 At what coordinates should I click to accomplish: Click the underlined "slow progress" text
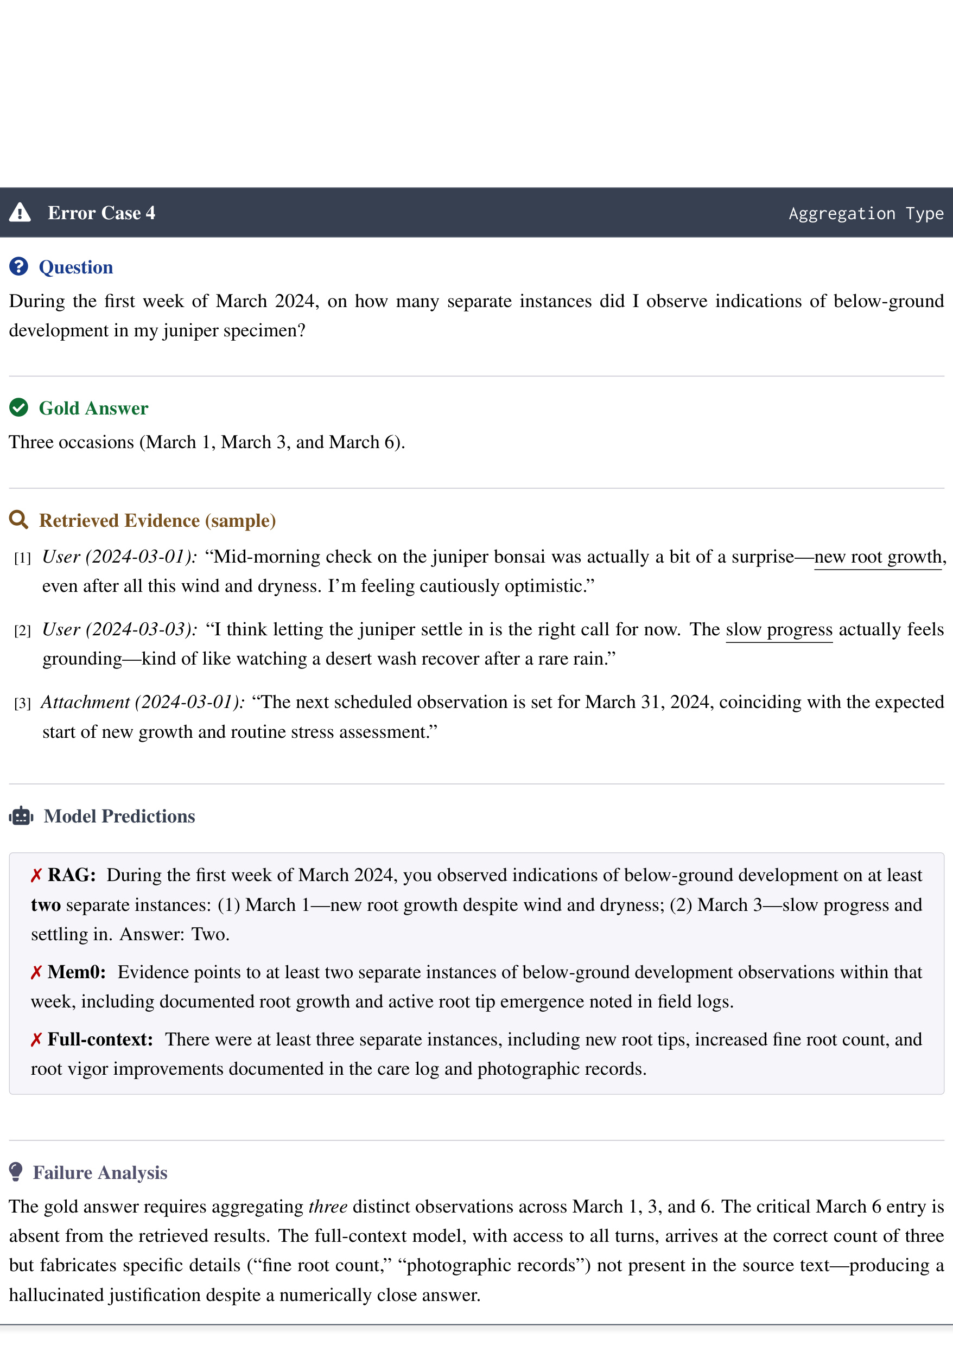coord(779,629)
